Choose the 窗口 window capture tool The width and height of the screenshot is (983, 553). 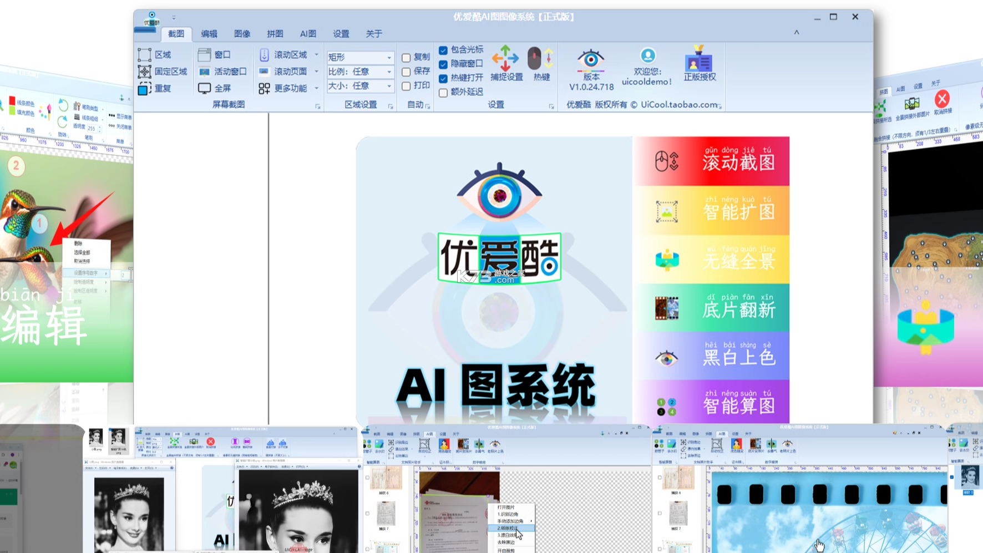point(214,54)
